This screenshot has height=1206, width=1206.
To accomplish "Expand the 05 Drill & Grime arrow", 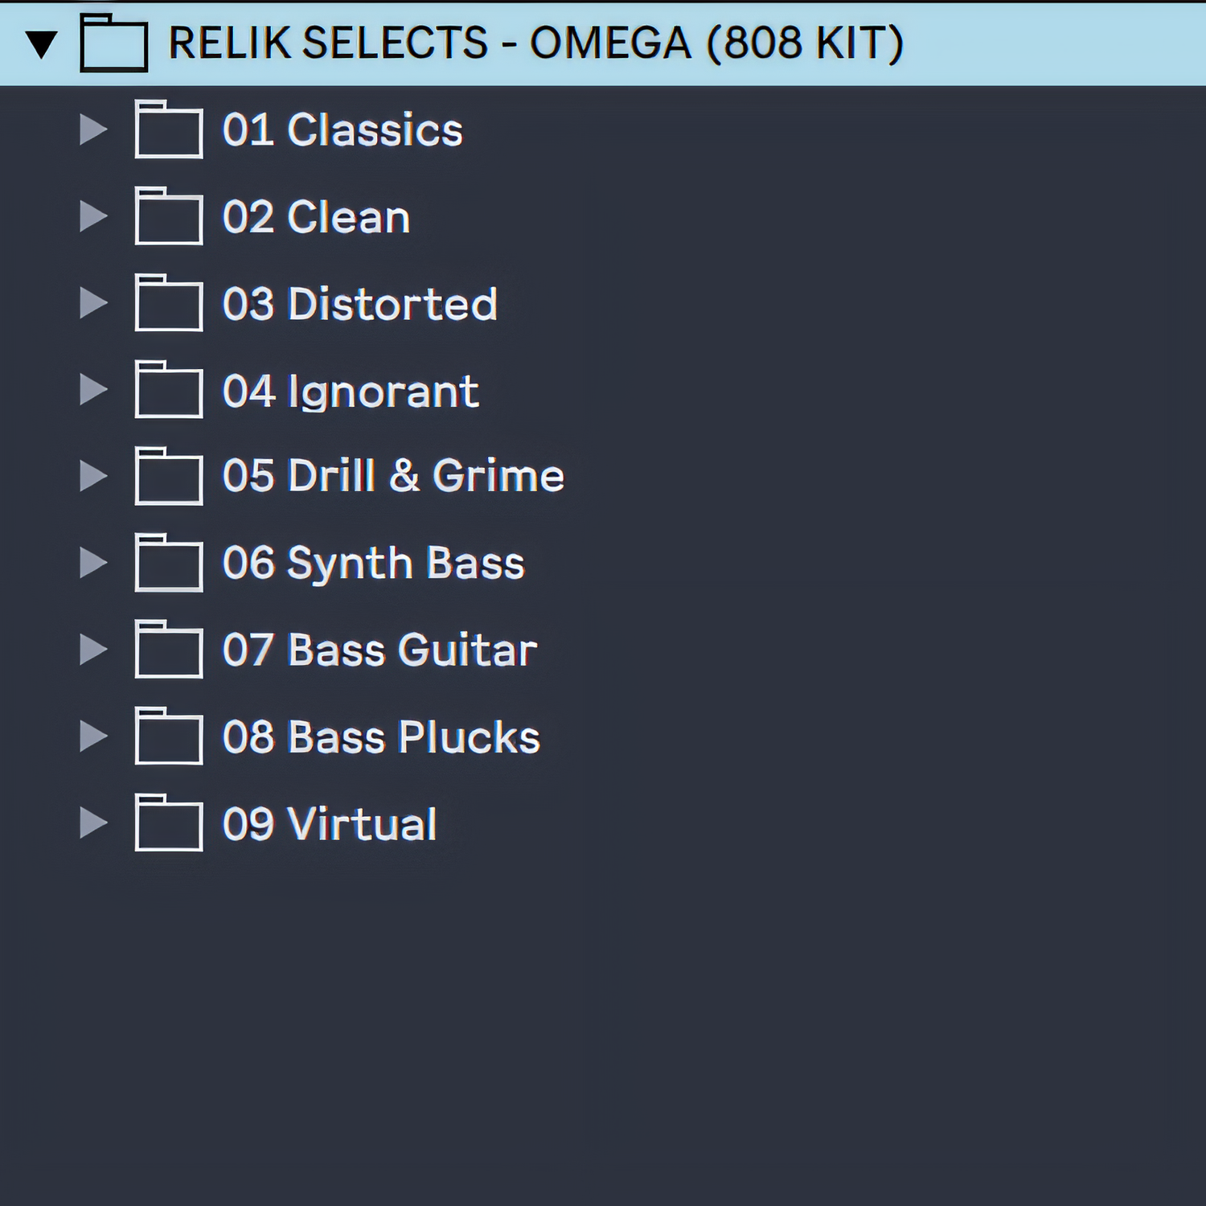I will (x=93, y=476).
